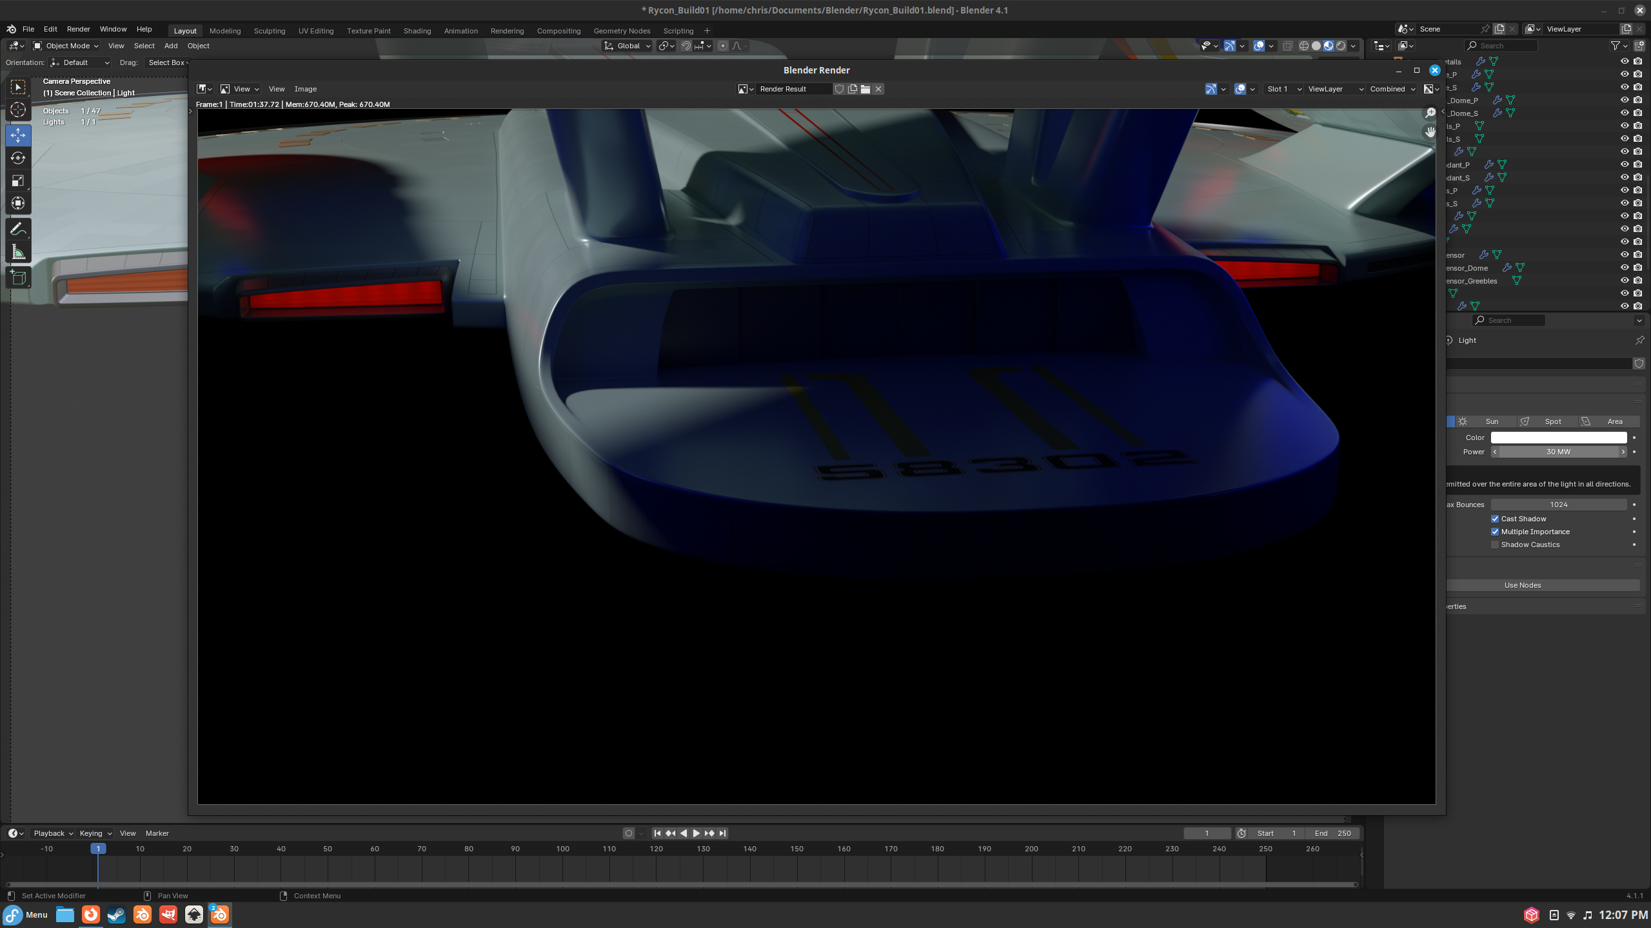Select the Rotate tool
Viewport: 1651px width, 928px height.
pyautogui.click(x=18, y=158)
